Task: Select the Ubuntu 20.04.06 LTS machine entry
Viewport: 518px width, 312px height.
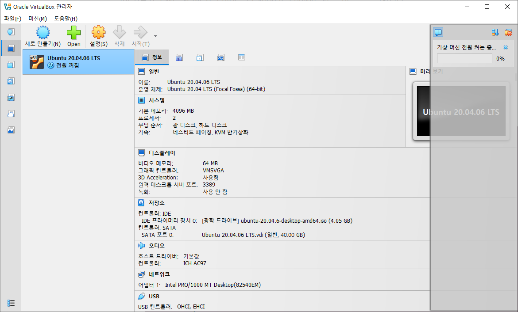Action: click(79, 62)
